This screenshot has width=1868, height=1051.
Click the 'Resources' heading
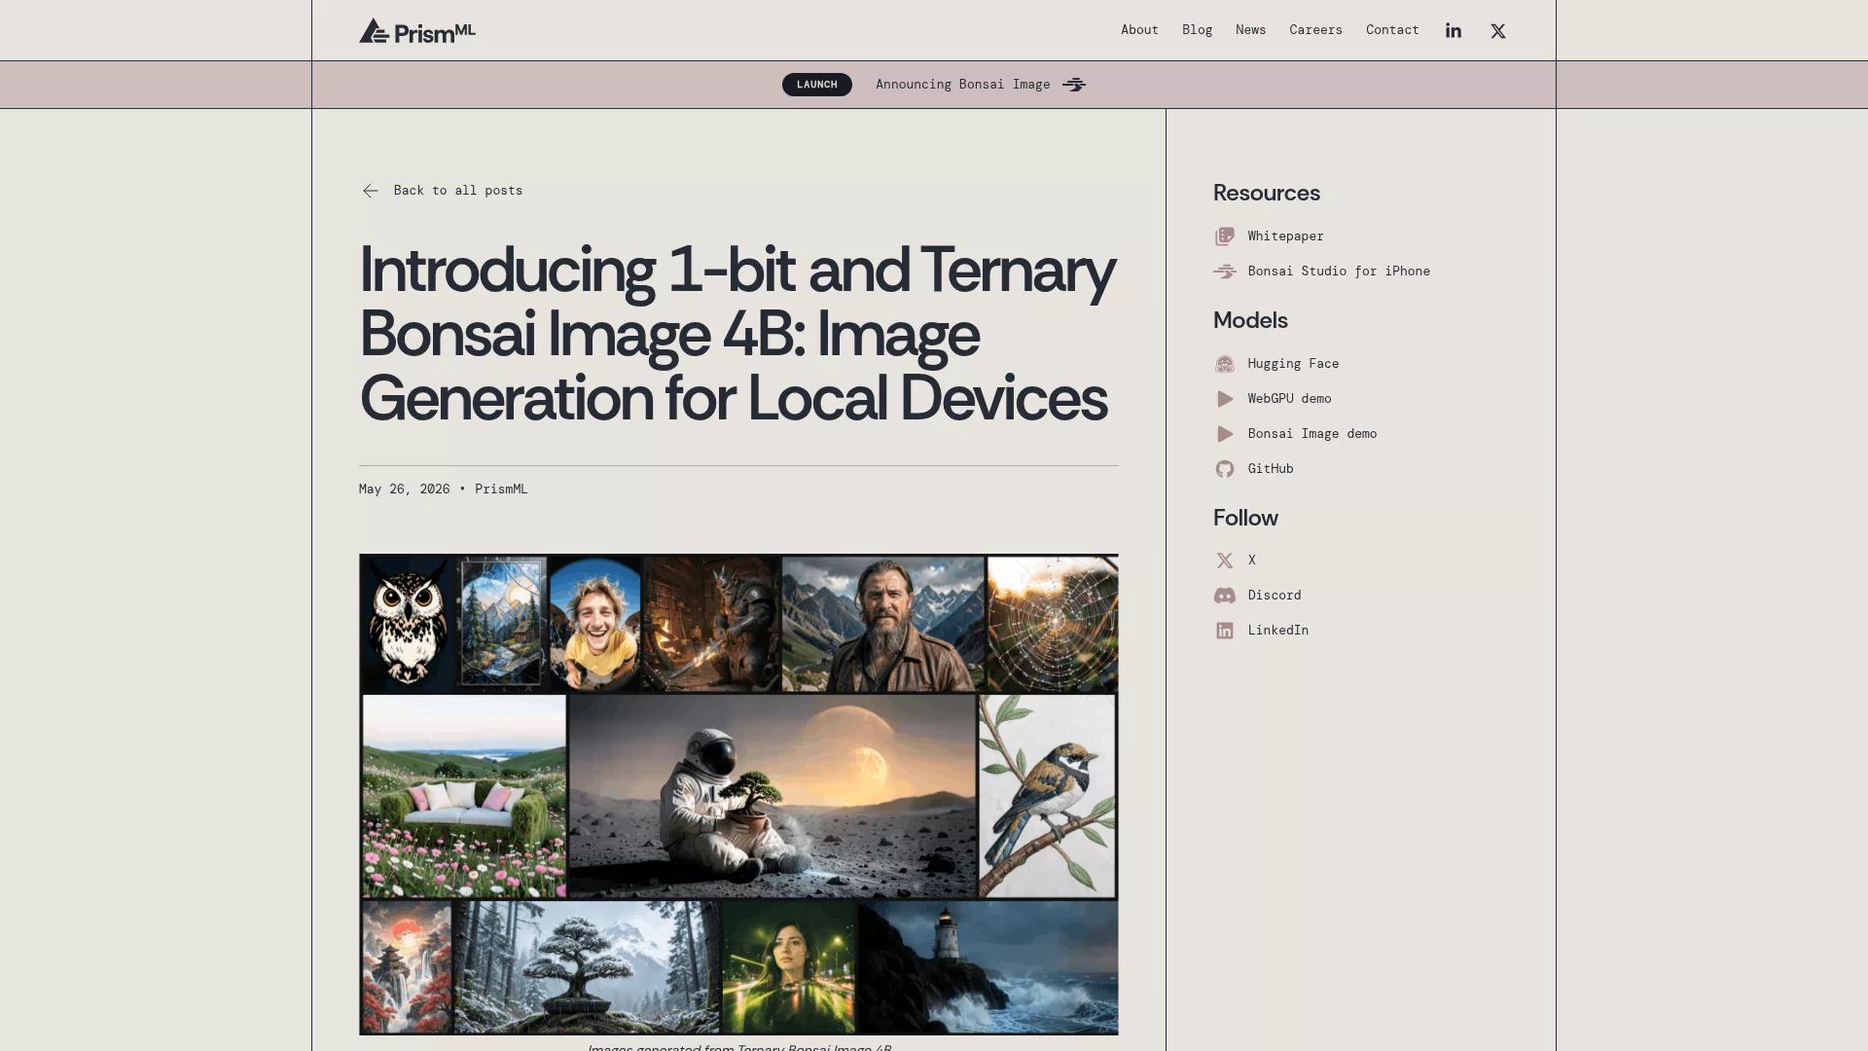pos(1267,193)
